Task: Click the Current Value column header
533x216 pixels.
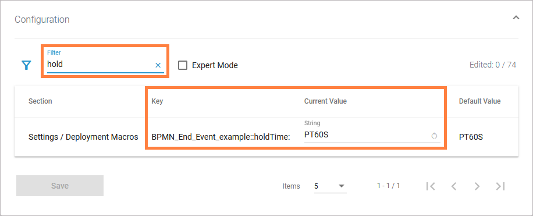Action: tap(325, 101)
